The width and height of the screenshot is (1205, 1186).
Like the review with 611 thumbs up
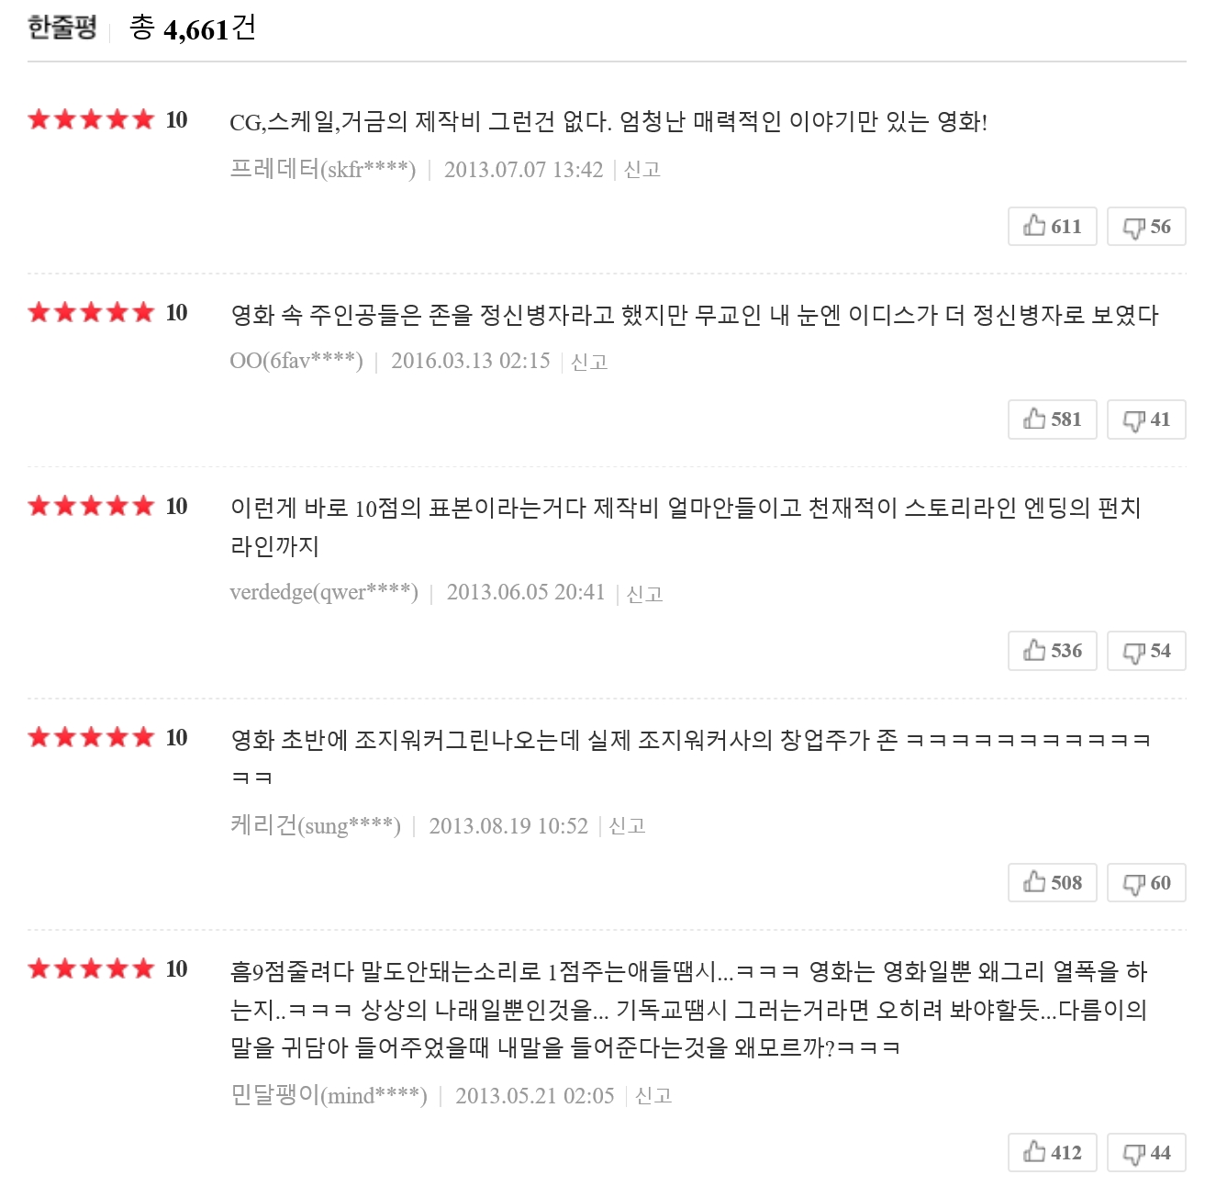point(1052,227)
